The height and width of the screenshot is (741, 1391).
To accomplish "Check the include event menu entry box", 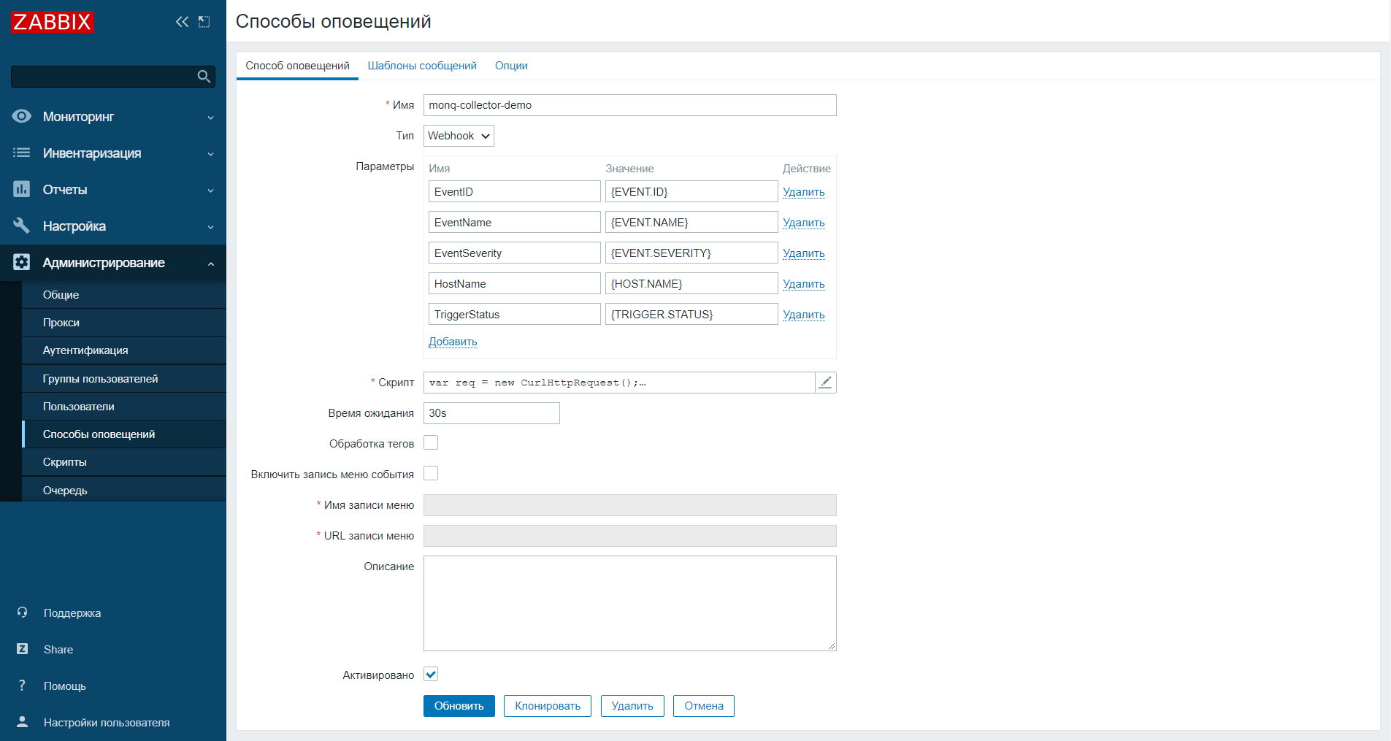I will (431, 474).
